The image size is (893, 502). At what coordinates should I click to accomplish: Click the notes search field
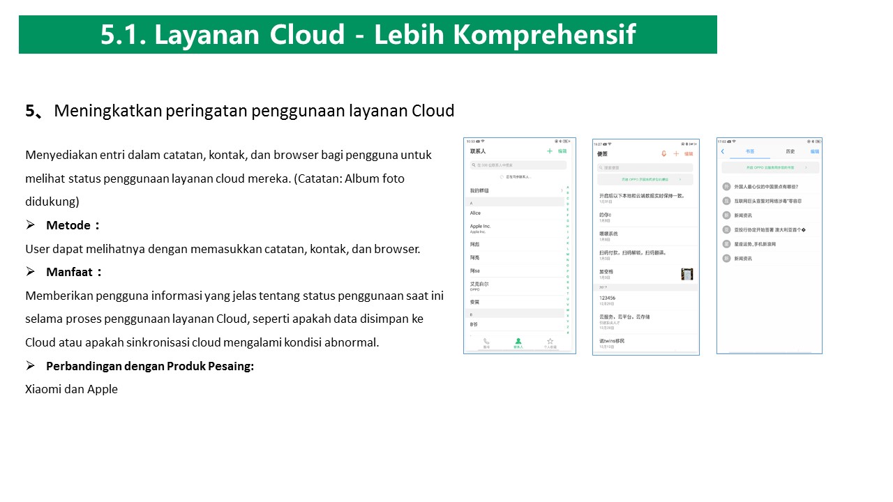tap(645, 168)
